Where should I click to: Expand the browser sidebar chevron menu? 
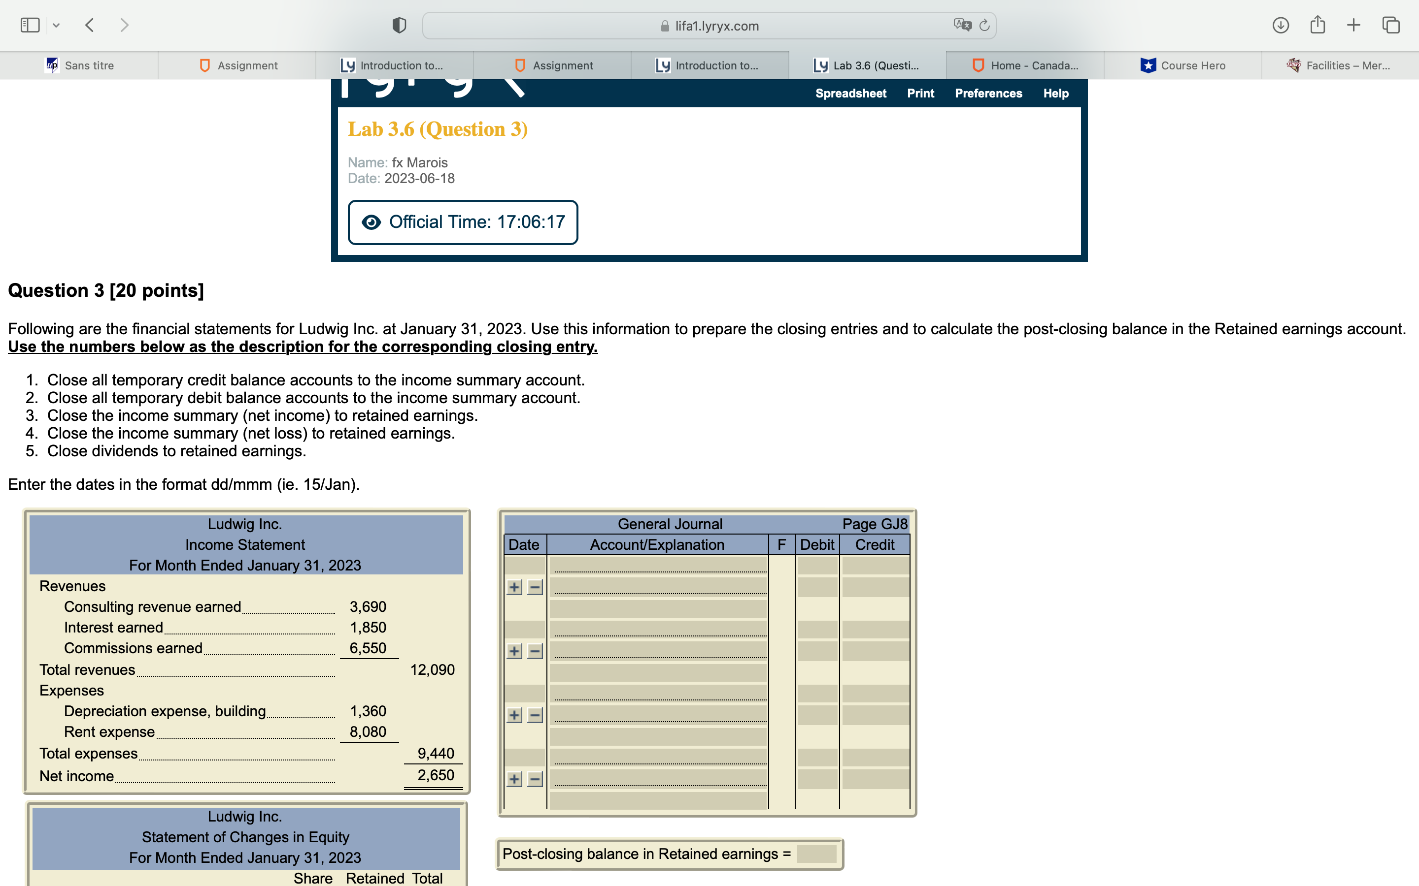pyautogui.click(x=56, y=25)
